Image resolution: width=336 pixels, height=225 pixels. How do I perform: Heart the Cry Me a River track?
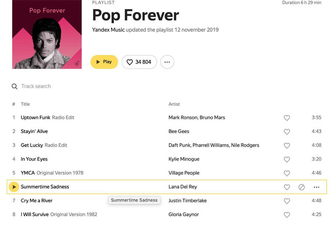pyautogui.click(x=287, y=201)
